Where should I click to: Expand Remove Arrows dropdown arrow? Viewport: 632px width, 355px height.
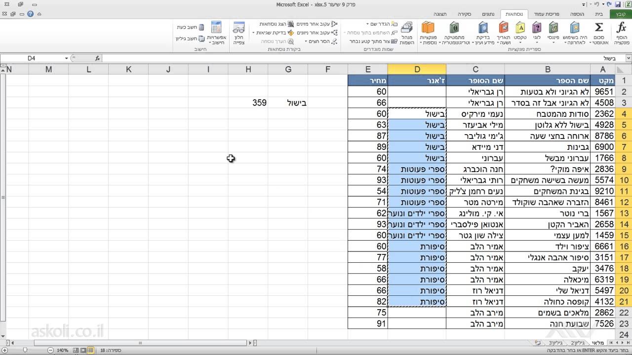pyautogui.click(x=305, y=41)
